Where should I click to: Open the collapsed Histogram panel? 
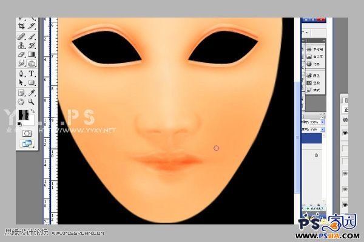(x=315, y=56)
